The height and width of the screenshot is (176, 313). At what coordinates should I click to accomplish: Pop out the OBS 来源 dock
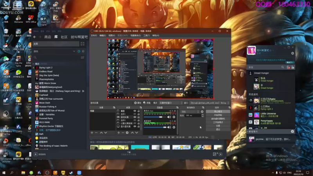pyautogui.click(x=141, y=108)
